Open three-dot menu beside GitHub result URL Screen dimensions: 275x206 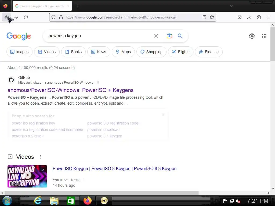(x=98, y=83)
